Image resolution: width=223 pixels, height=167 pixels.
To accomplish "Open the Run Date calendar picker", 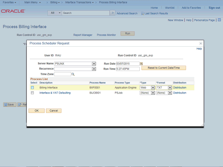I will coord(141,64).
